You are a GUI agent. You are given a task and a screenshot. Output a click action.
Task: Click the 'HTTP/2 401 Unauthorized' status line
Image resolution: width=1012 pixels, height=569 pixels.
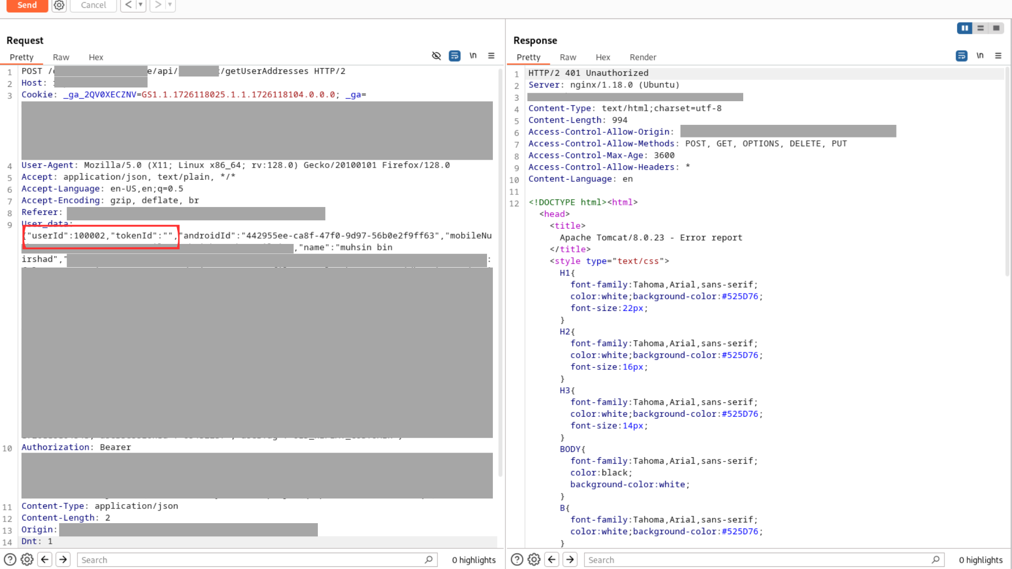pos(588,73)
